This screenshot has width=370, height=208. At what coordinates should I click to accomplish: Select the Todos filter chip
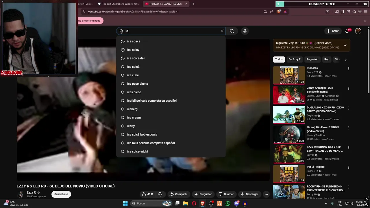[x=279, y=60]
